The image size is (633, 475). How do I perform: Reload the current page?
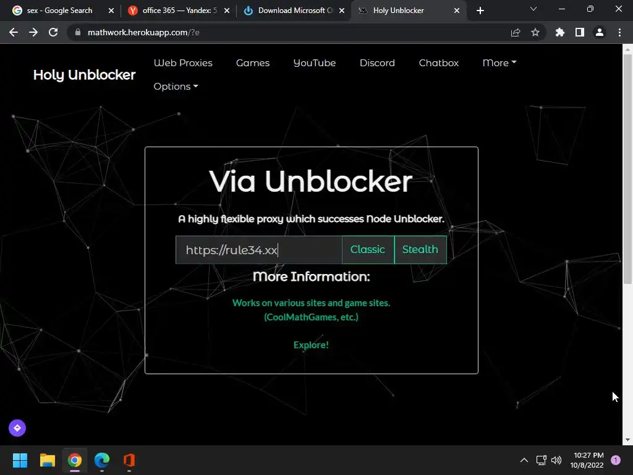[53, 32]
